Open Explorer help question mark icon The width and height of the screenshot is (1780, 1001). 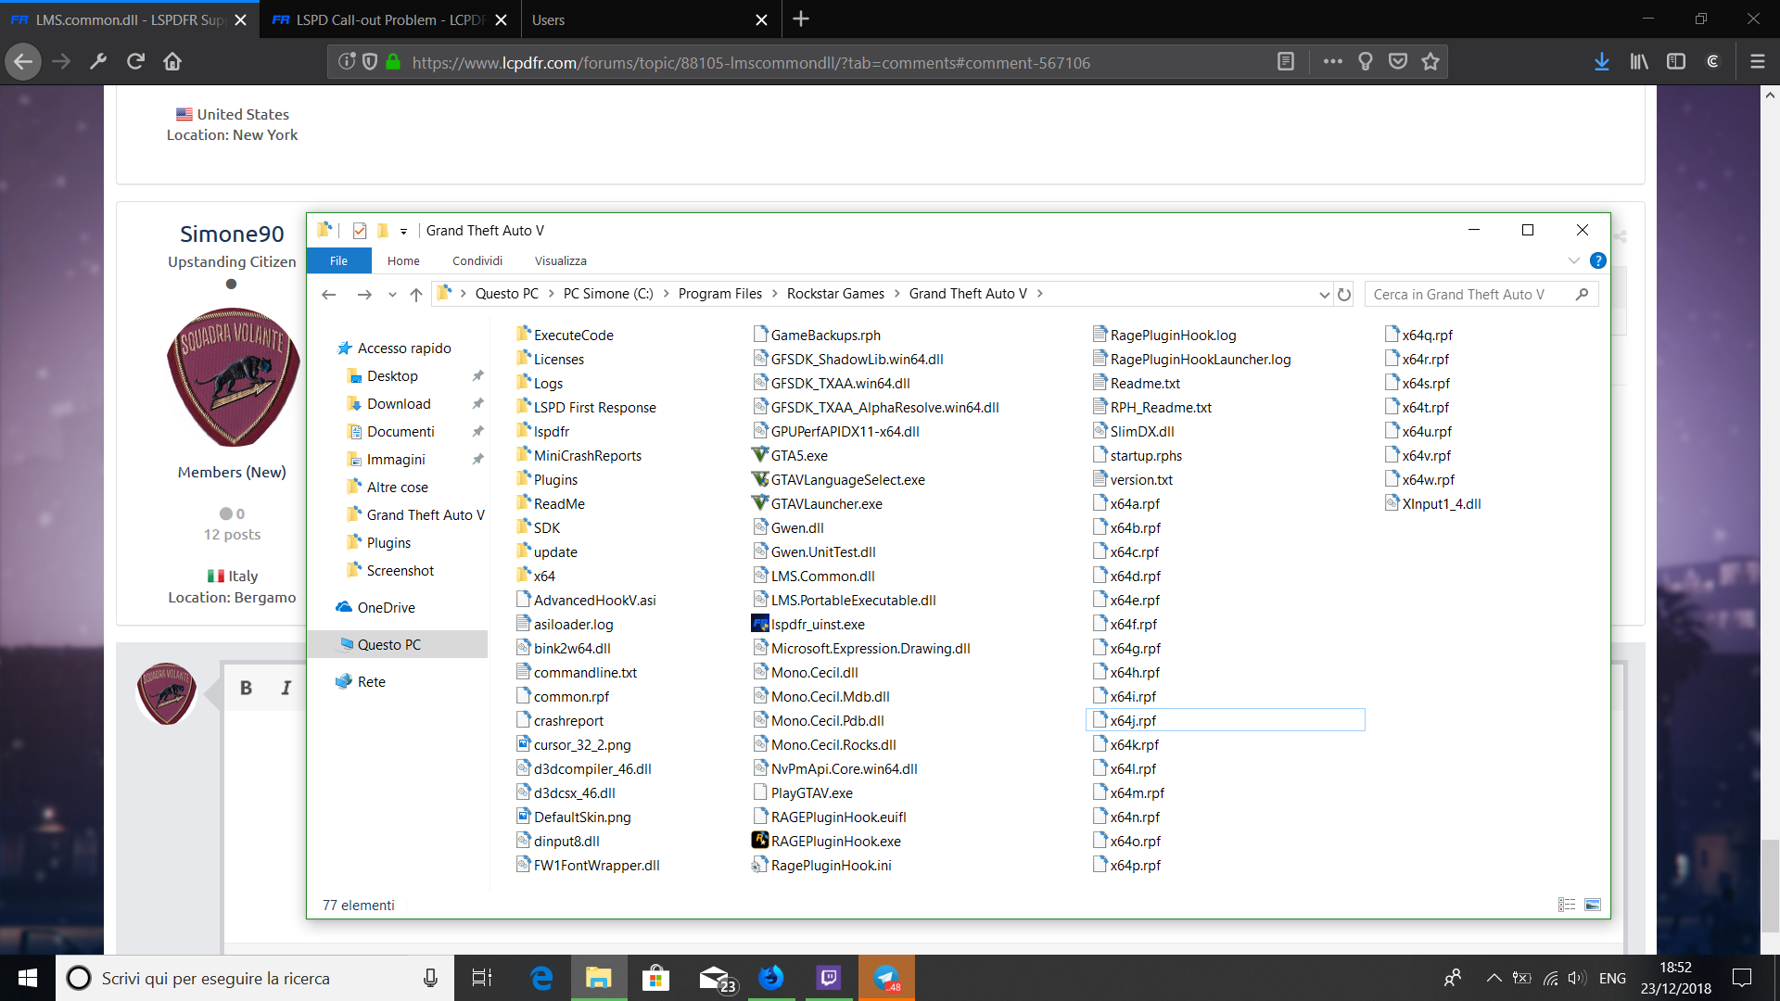[x=1598, y=260]
